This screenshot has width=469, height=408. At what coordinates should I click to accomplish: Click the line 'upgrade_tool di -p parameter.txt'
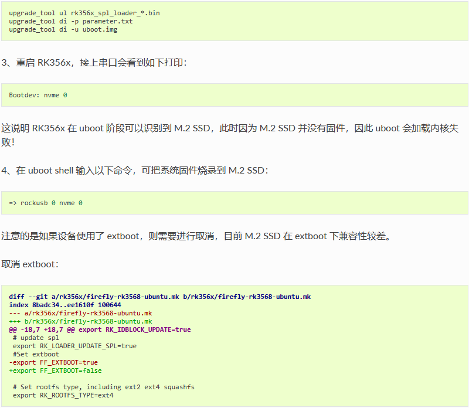pyautogui.click(x=70, y=21)
